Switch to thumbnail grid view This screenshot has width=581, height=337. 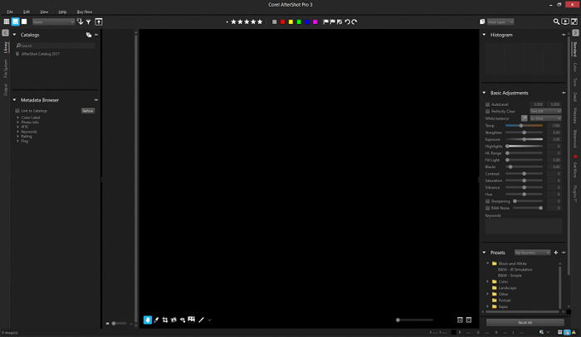tap(6, 22)
